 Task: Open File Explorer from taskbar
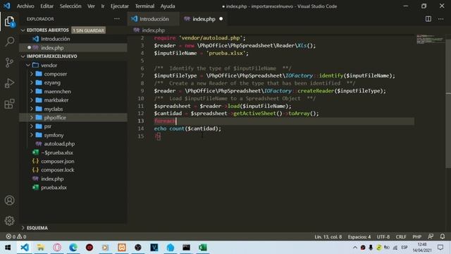[x=41, y=248]
